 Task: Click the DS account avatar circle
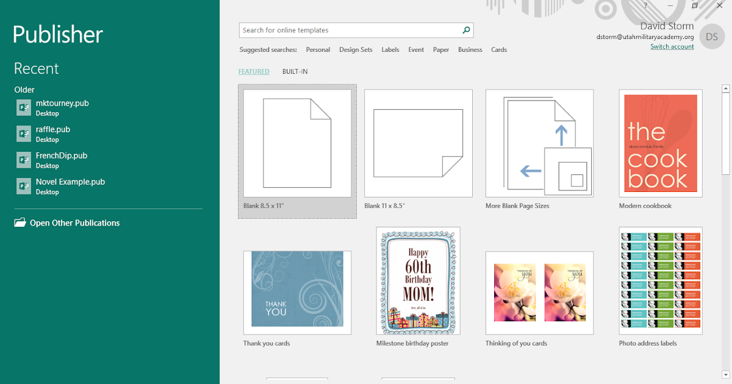(x=712, y=37)
